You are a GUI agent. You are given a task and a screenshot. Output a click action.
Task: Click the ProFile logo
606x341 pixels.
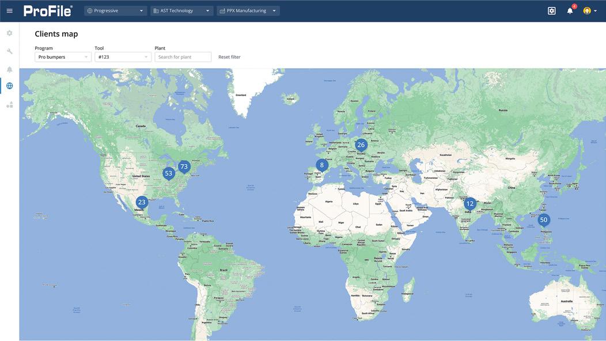click(48, 11)
